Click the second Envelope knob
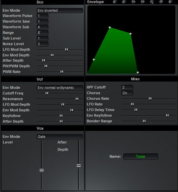 point(124,2)
